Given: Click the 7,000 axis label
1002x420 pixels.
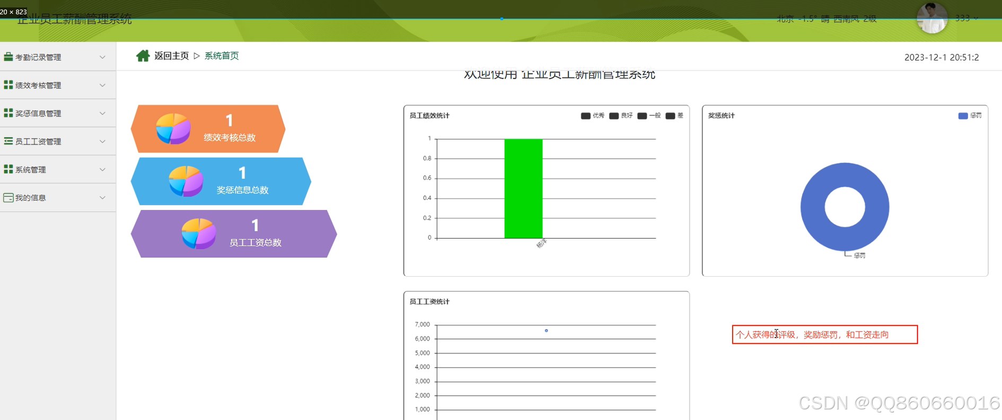Looking at the screenshot, I should [x=422, y=324].
